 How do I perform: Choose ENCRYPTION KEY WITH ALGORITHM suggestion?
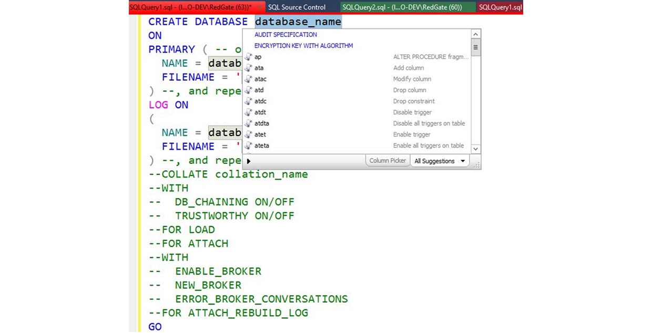pos(303,46)
